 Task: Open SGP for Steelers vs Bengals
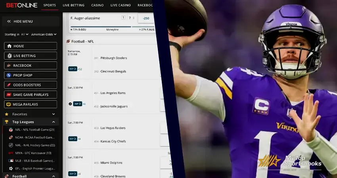[x=73, y=69]
